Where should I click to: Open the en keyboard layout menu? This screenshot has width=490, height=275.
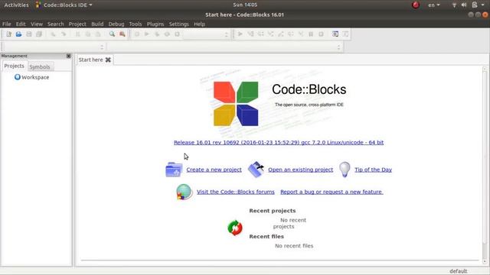[x=434, y=5]
